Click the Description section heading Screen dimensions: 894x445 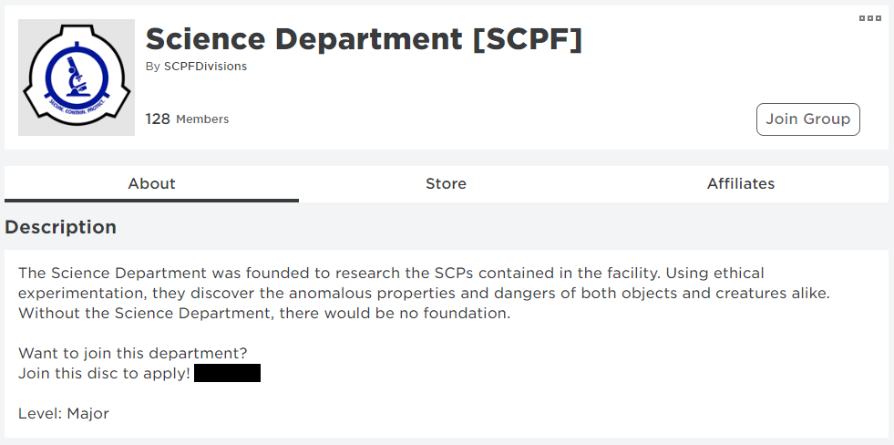pyautogui.click(x=60, y=227)
